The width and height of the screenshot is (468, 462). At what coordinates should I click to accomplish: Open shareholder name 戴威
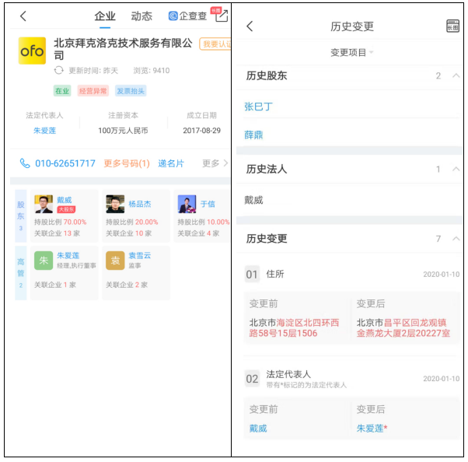(x=65, y=200)
